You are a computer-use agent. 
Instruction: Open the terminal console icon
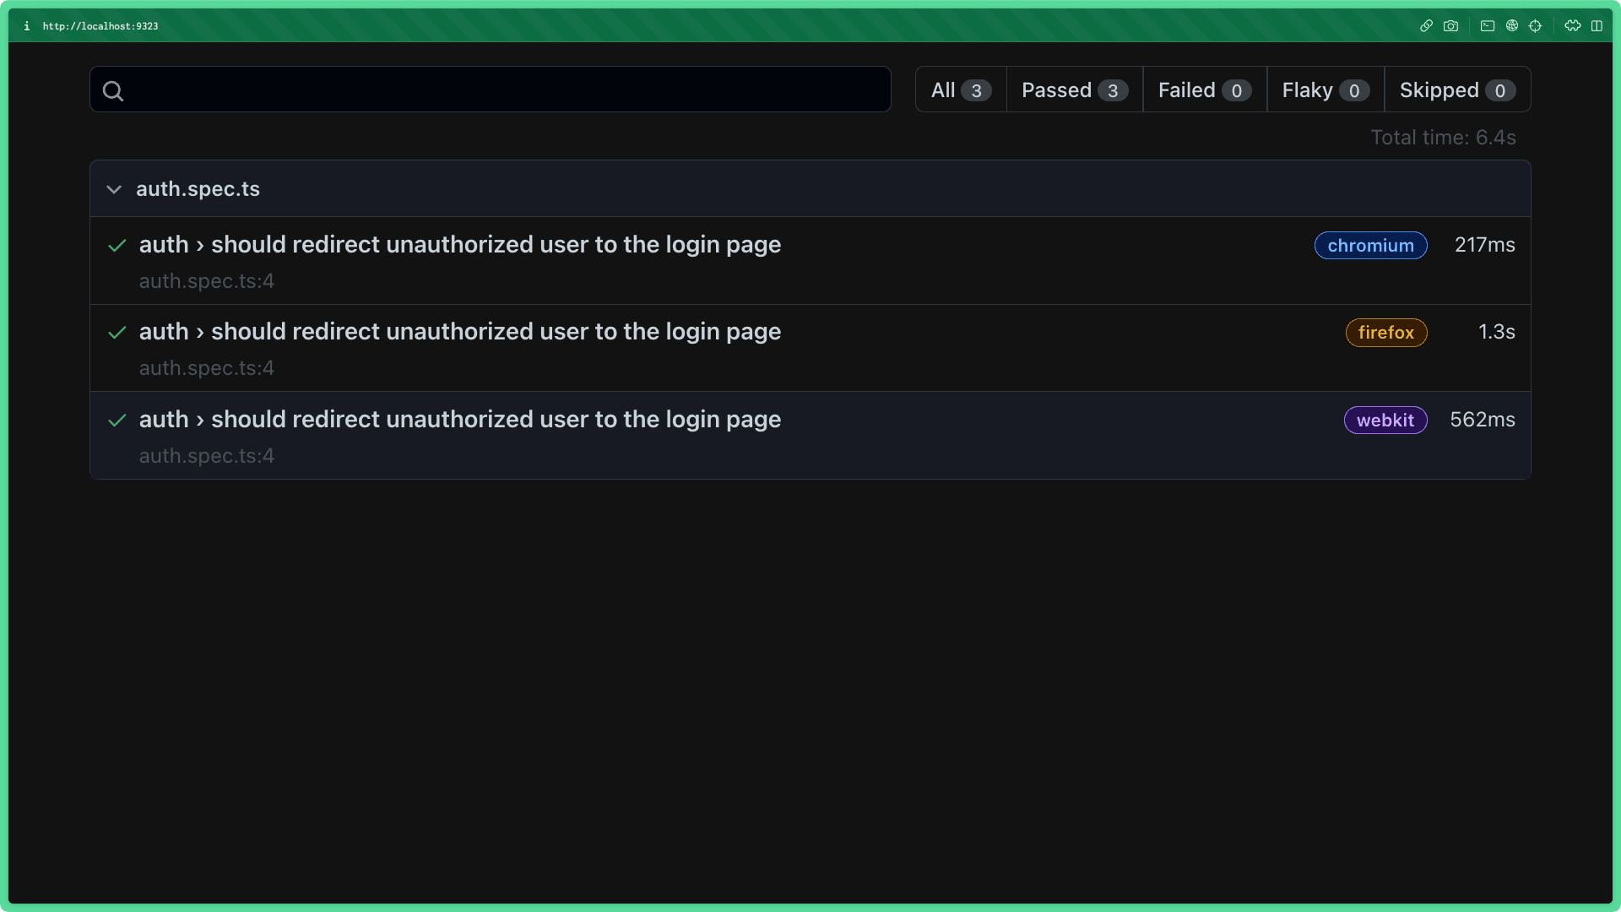(x=1488, y=26)
